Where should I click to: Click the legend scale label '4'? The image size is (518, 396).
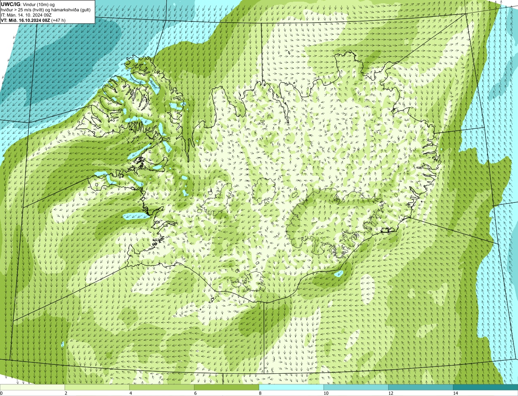[x=130, y=393]
